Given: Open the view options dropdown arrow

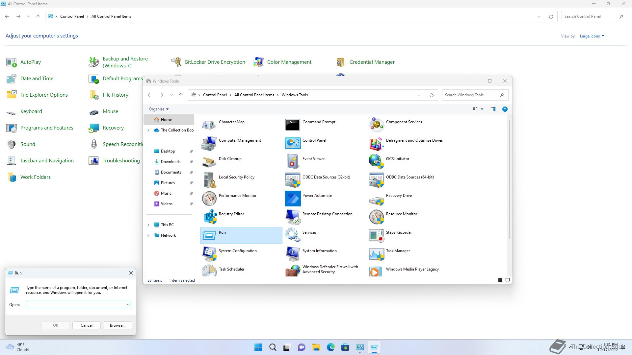Looking at the screenshot, I should tap(482, 109).
